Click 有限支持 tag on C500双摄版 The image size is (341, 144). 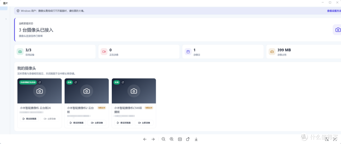149,108
